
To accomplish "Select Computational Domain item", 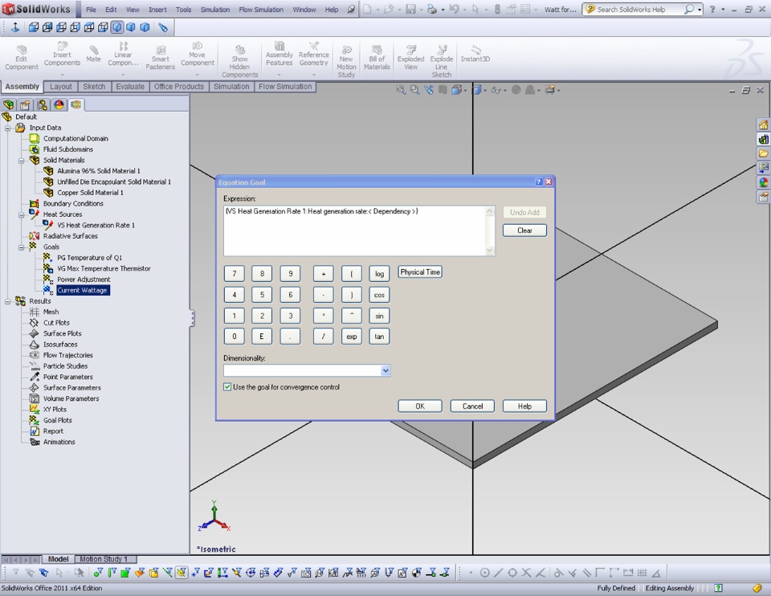I will pyautogui.click(x=75, y=139).
